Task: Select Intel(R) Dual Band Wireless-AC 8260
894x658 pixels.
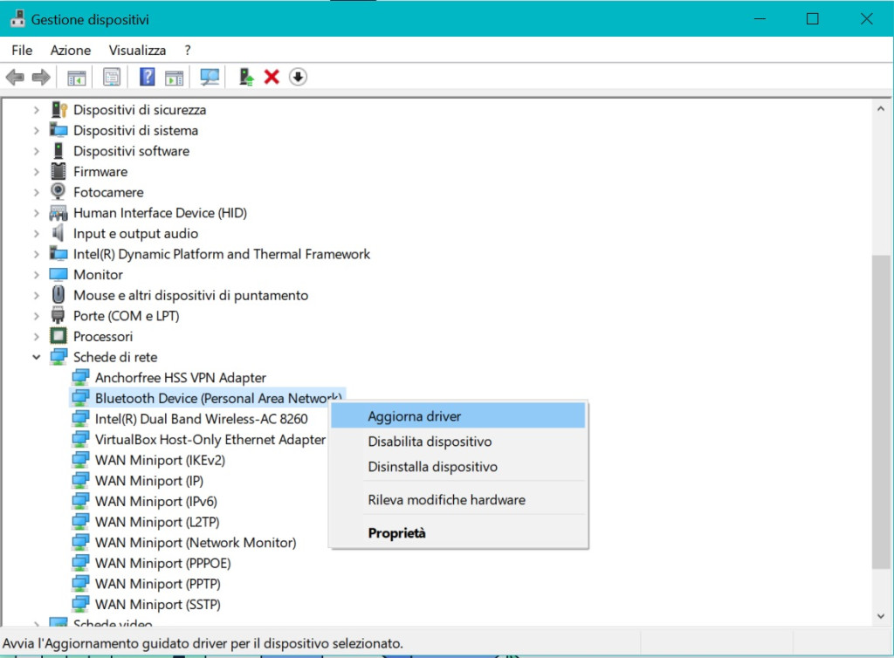Action: click(x=202, y=419)
